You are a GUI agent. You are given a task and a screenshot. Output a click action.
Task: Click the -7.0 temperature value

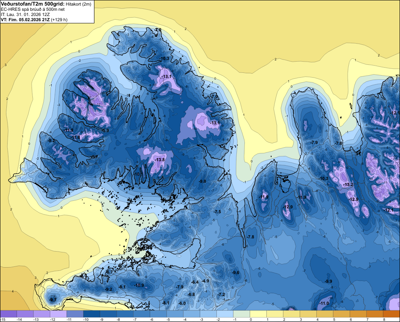pyautogui.click(x=215, y=96)
